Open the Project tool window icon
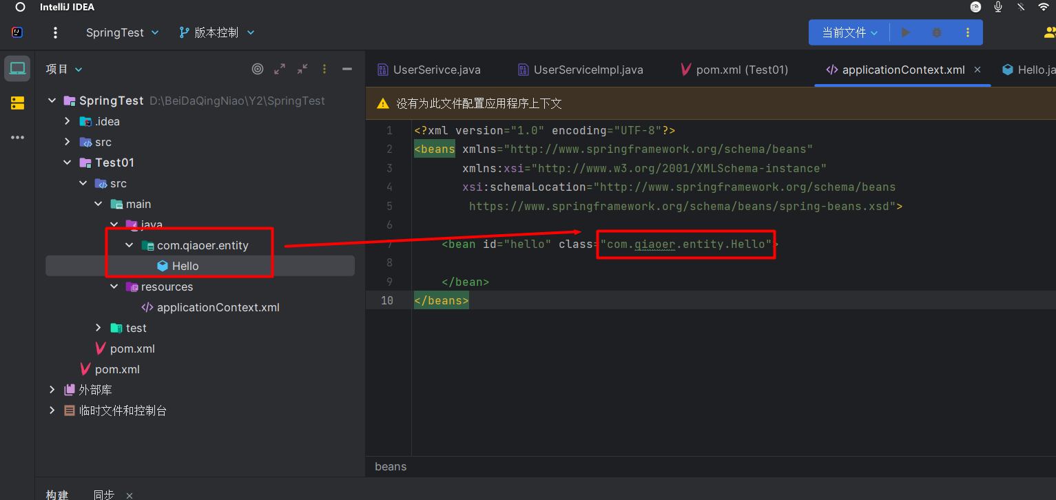The image size is (1056, 500). (17, 69)
